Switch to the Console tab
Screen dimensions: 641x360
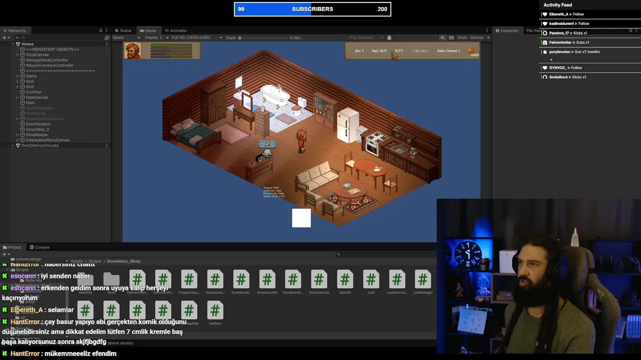pyautogui.click(x=39, y=247)
